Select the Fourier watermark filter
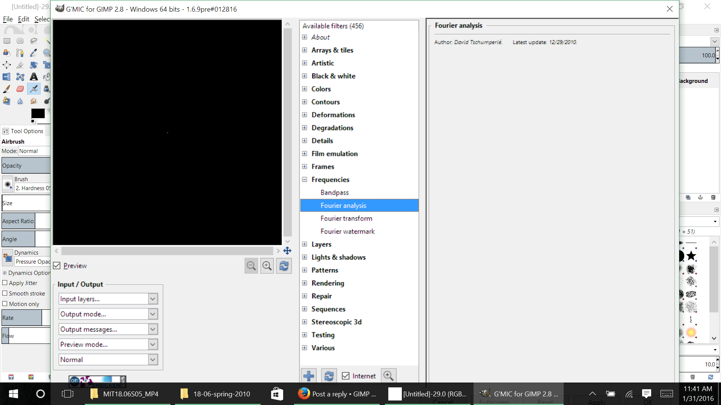721x405 pixels. coord(347,231)
